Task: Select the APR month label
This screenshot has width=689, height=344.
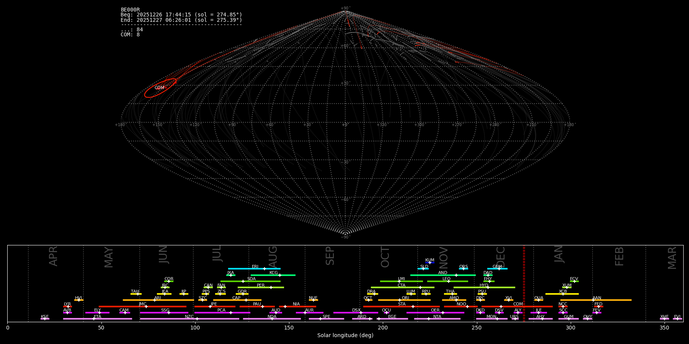Action: 53,256
